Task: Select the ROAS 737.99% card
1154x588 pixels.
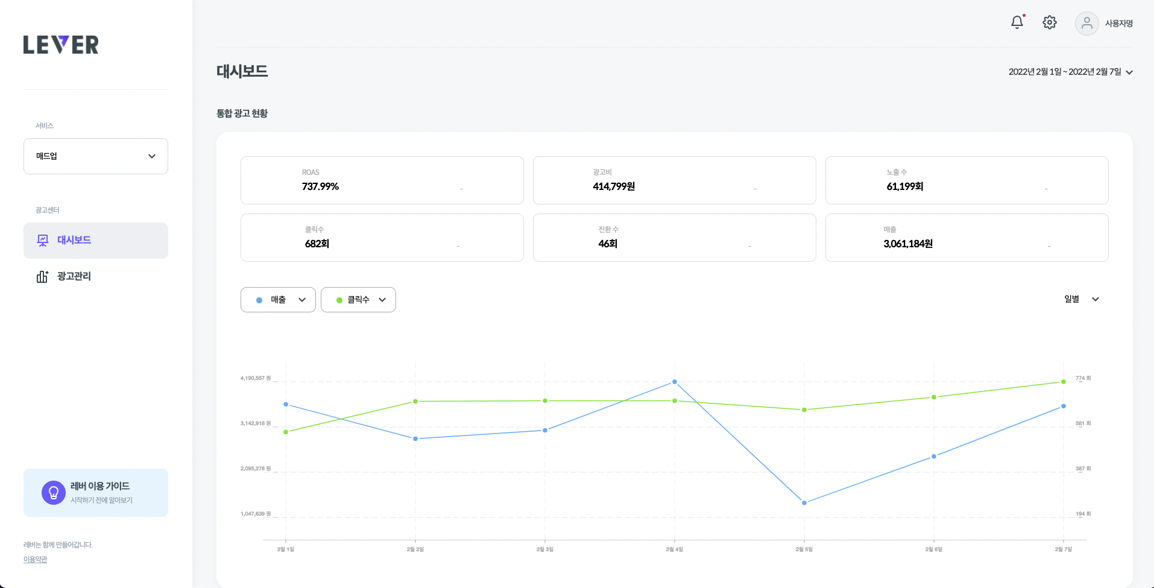Action: tap(382, 180)
